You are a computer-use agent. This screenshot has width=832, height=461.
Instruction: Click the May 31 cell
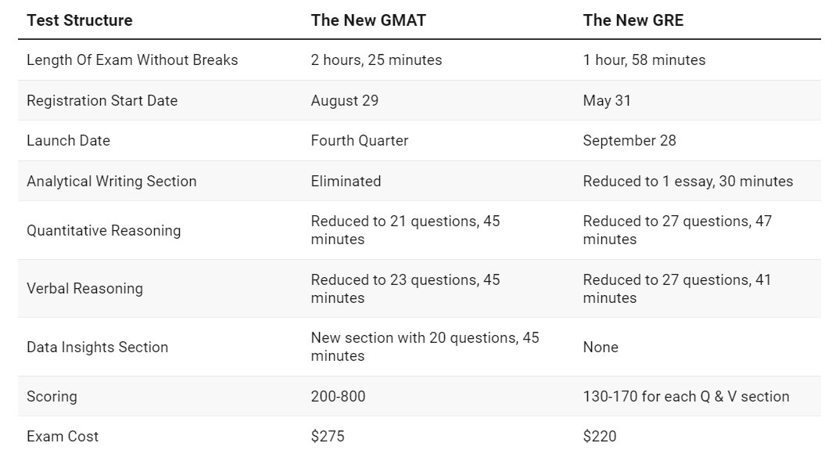click(607, 101)
